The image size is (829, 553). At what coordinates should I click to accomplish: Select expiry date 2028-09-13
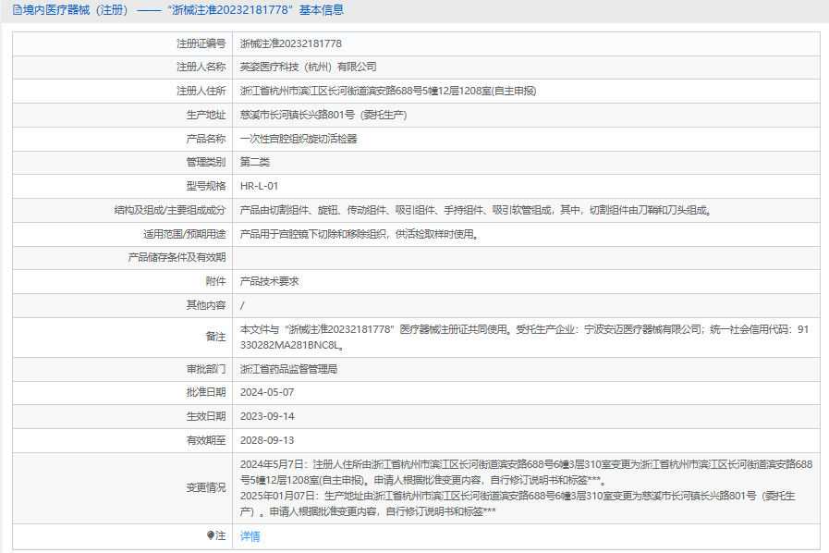pos(267,440)
